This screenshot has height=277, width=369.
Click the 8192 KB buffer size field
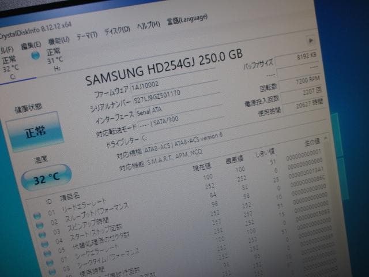(296, 58)
